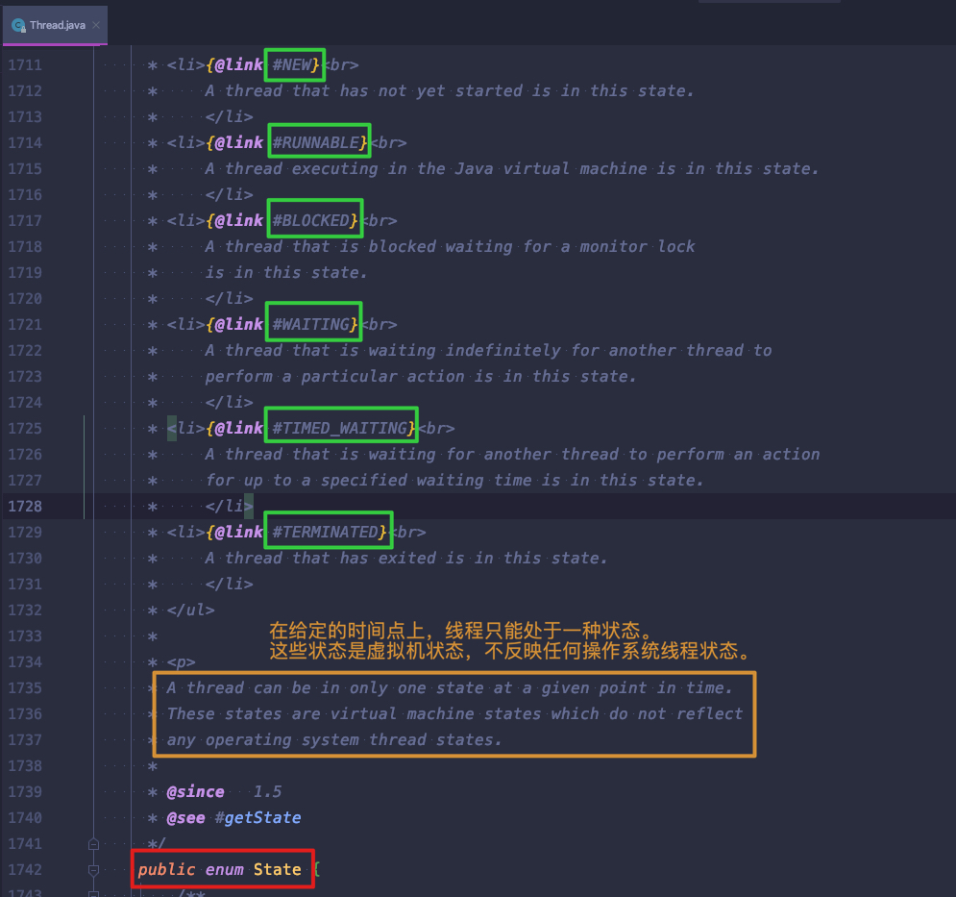Click the #NEW link reference
The width and height of the screenshot is (956, 897).
(292, 64)
